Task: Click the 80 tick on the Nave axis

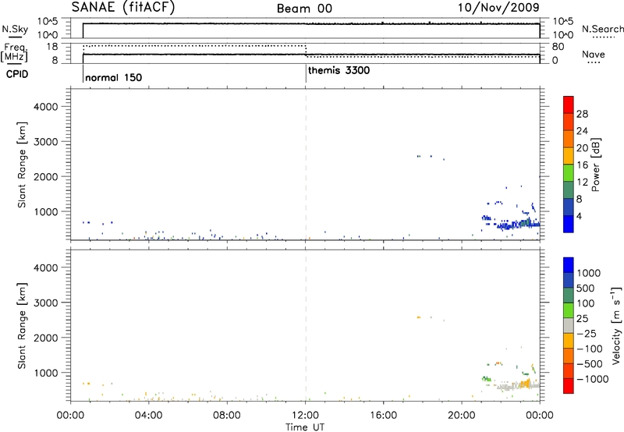Action: point(558,47)
